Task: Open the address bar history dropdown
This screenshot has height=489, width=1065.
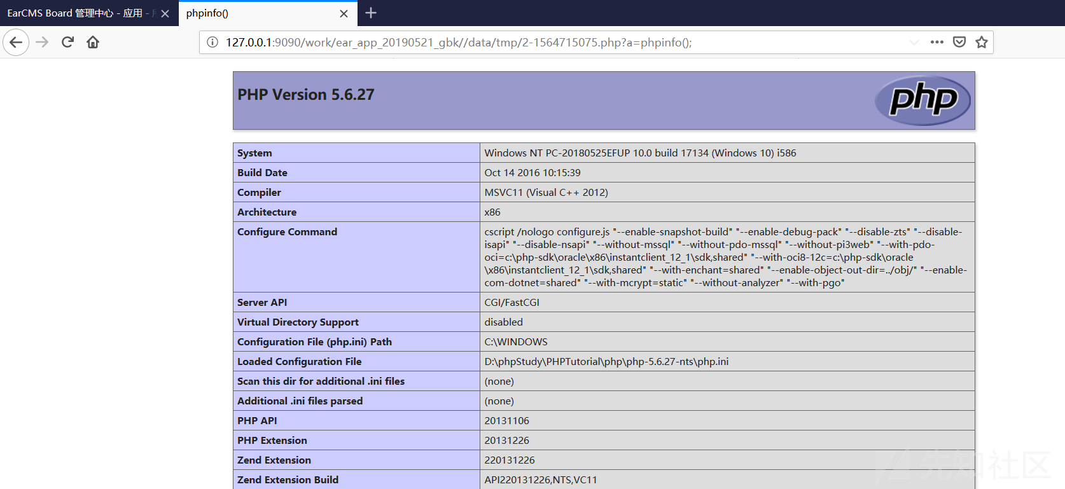Action: click(x=914, y=43)
